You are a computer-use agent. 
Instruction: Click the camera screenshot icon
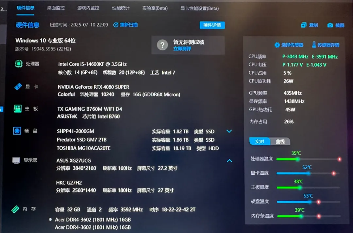[330, 25]
